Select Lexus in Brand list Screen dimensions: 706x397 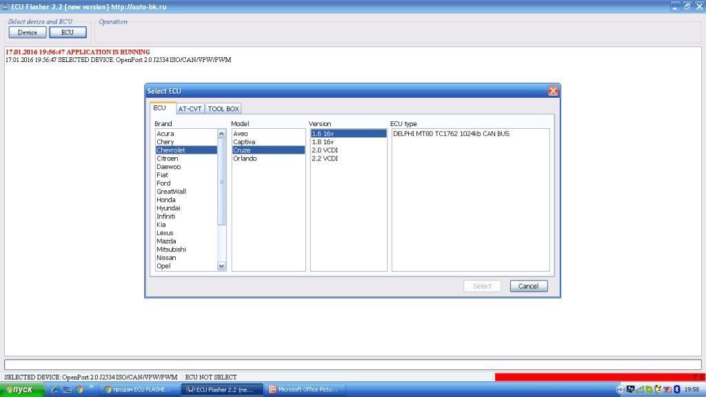[186, 233]
